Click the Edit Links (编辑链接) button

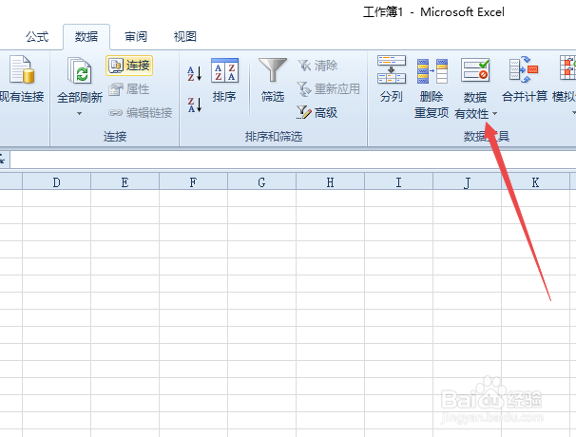point(141,112)
